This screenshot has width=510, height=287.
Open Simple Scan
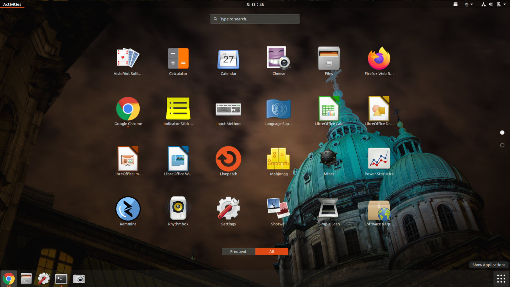tap(329, 212)
